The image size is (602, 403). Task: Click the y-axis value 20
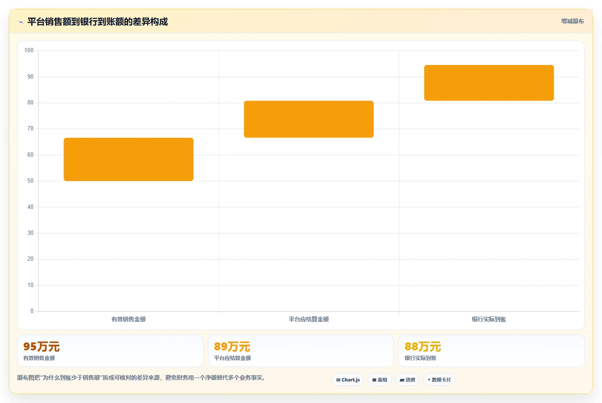(30, 259)
